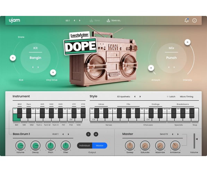207x172 pixels.
Task: Open the 83 Apathetic style name
Action: pos(123,97)
